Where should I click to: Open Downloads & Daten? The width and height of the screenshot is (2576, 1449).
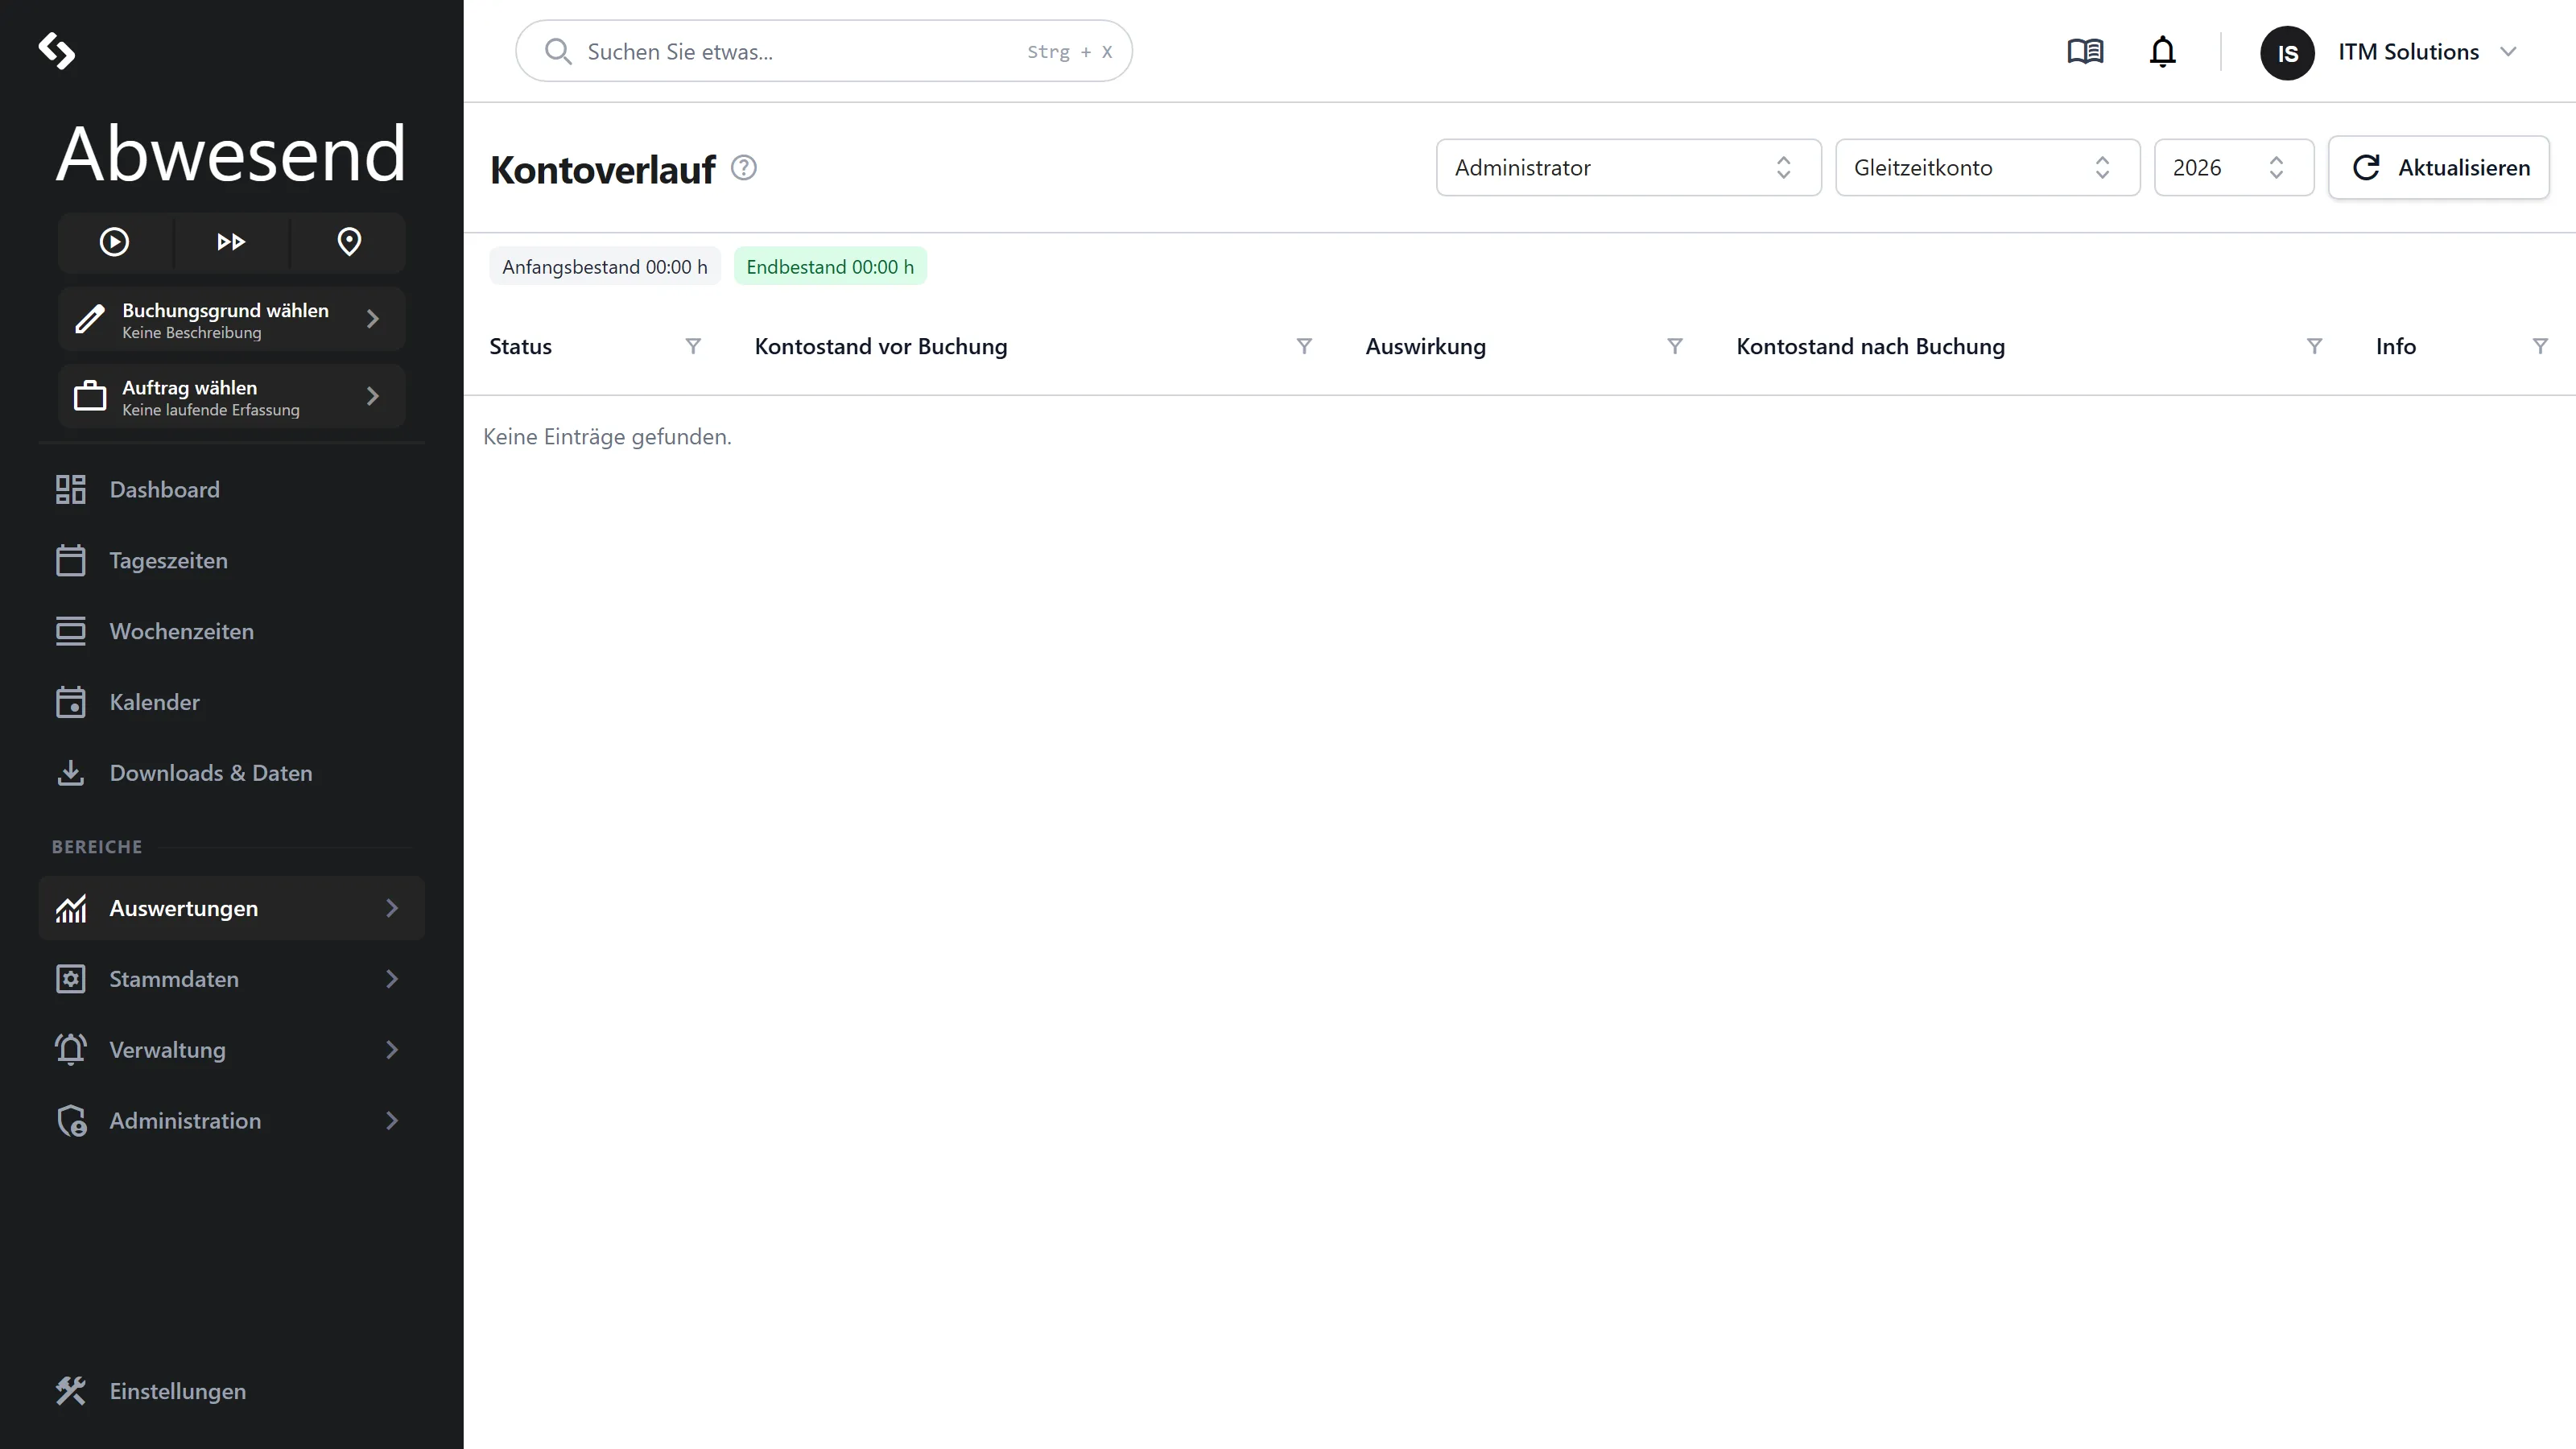click(x=232, y=773)
